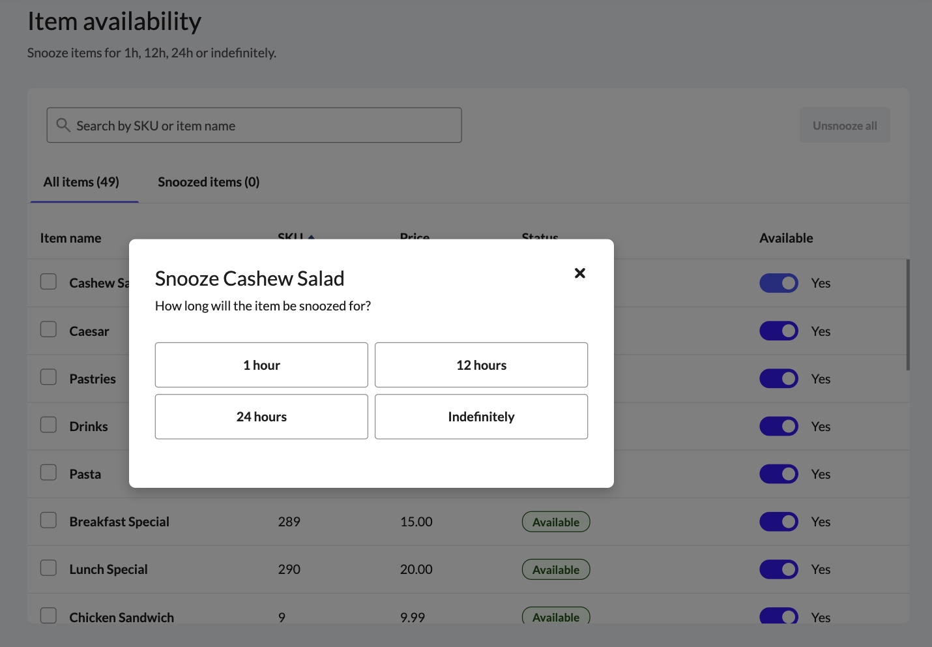This screenshot has height=647, width=932.
Task: Switch to Snoozed items tab
Action: pos(209,182)
